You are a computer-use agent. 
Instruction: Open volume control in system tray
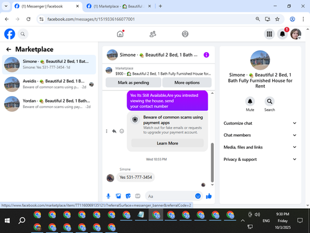click(x=257, y=214)
